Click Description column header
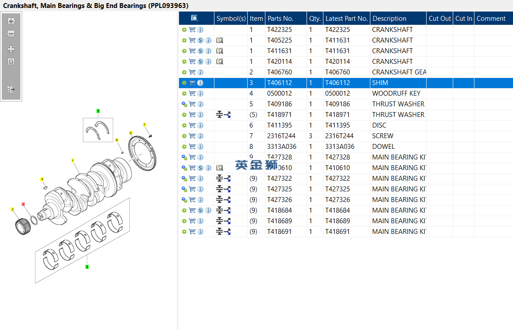Screen dimensions: 513x330 pos(398,18)
